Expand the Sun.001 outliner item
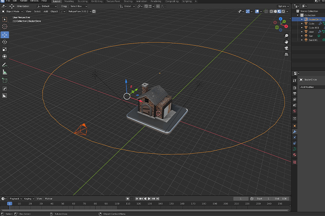 click(x=302, y=40)
